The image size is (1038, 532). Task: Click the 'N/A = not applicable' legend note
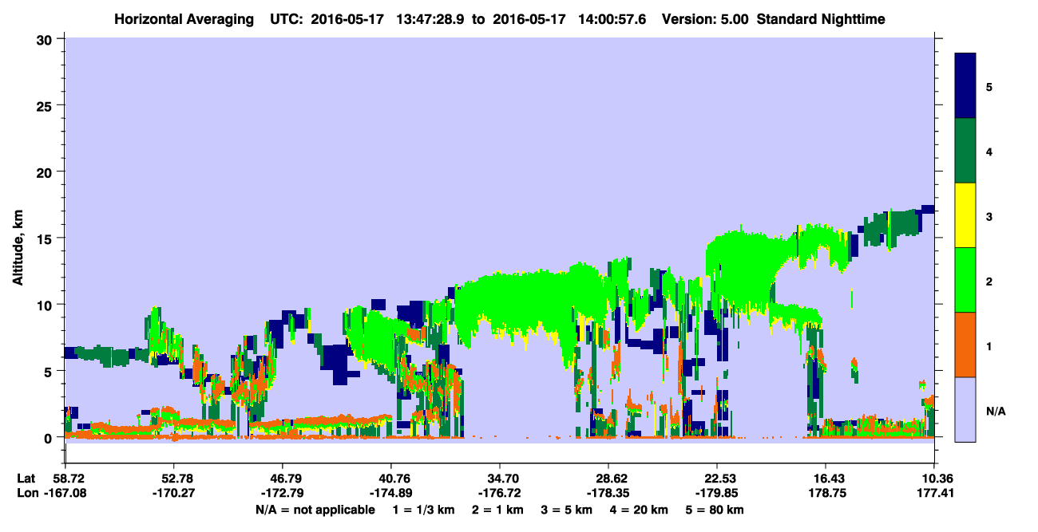[x=315, y=510]
